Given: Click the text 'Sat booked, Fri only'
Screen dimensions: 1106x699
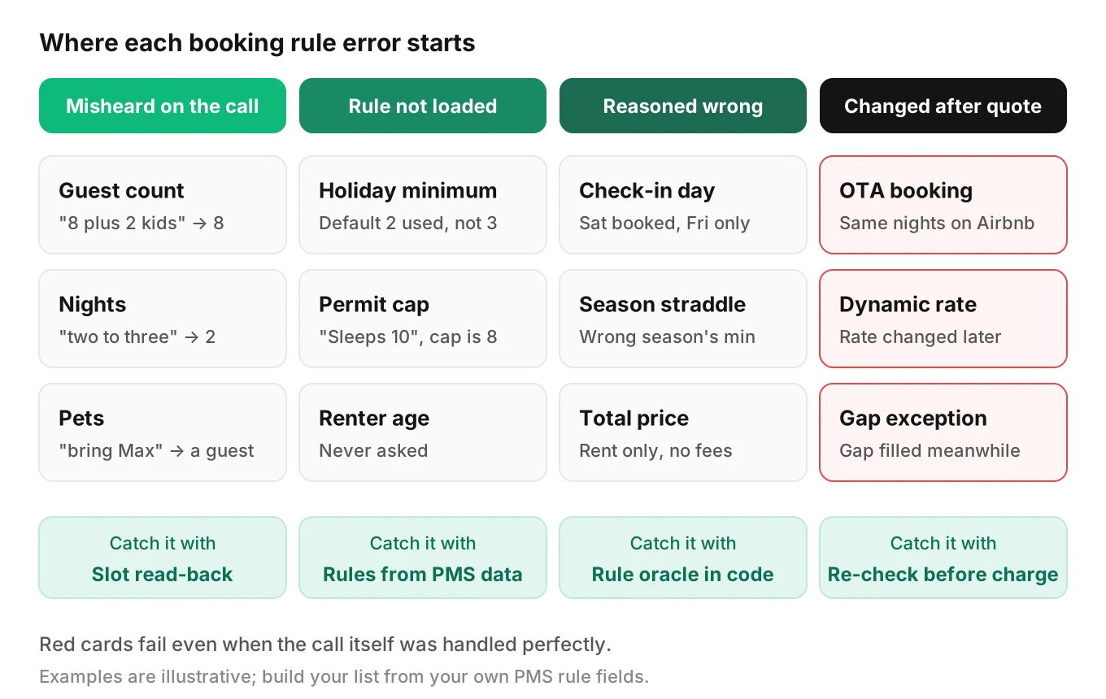Looking at the screenshot, I should (664, 223).
